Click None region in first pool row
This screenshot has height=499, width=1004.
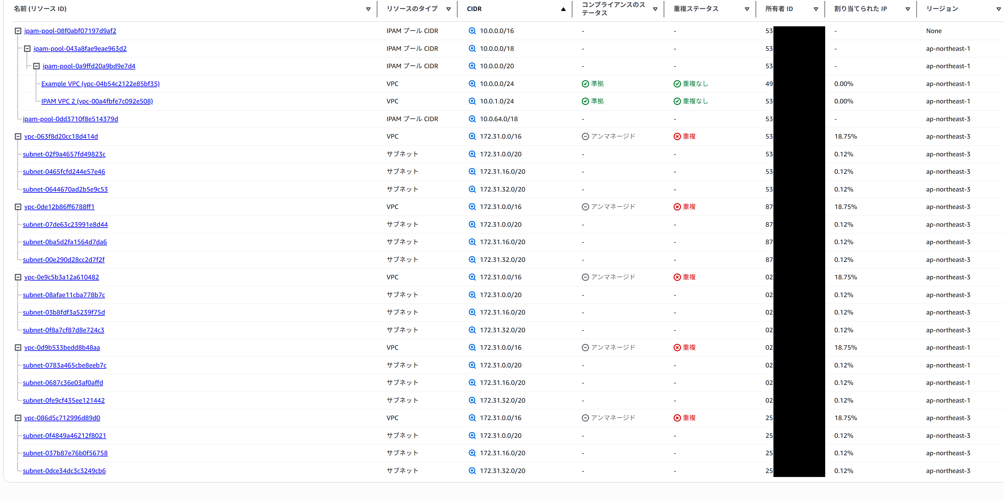[934, 31]
